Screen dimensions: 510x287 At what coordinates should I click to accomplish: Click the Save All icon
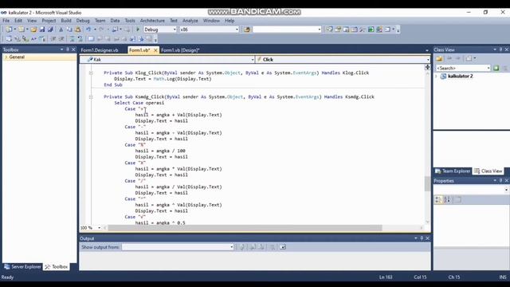(x=50, y=29)
